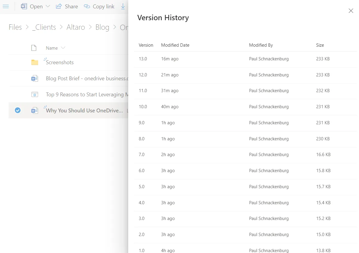This screenshot has width=359, height=253.
Task: Go to the Files breadcrumb
Action: click(15, 27)
